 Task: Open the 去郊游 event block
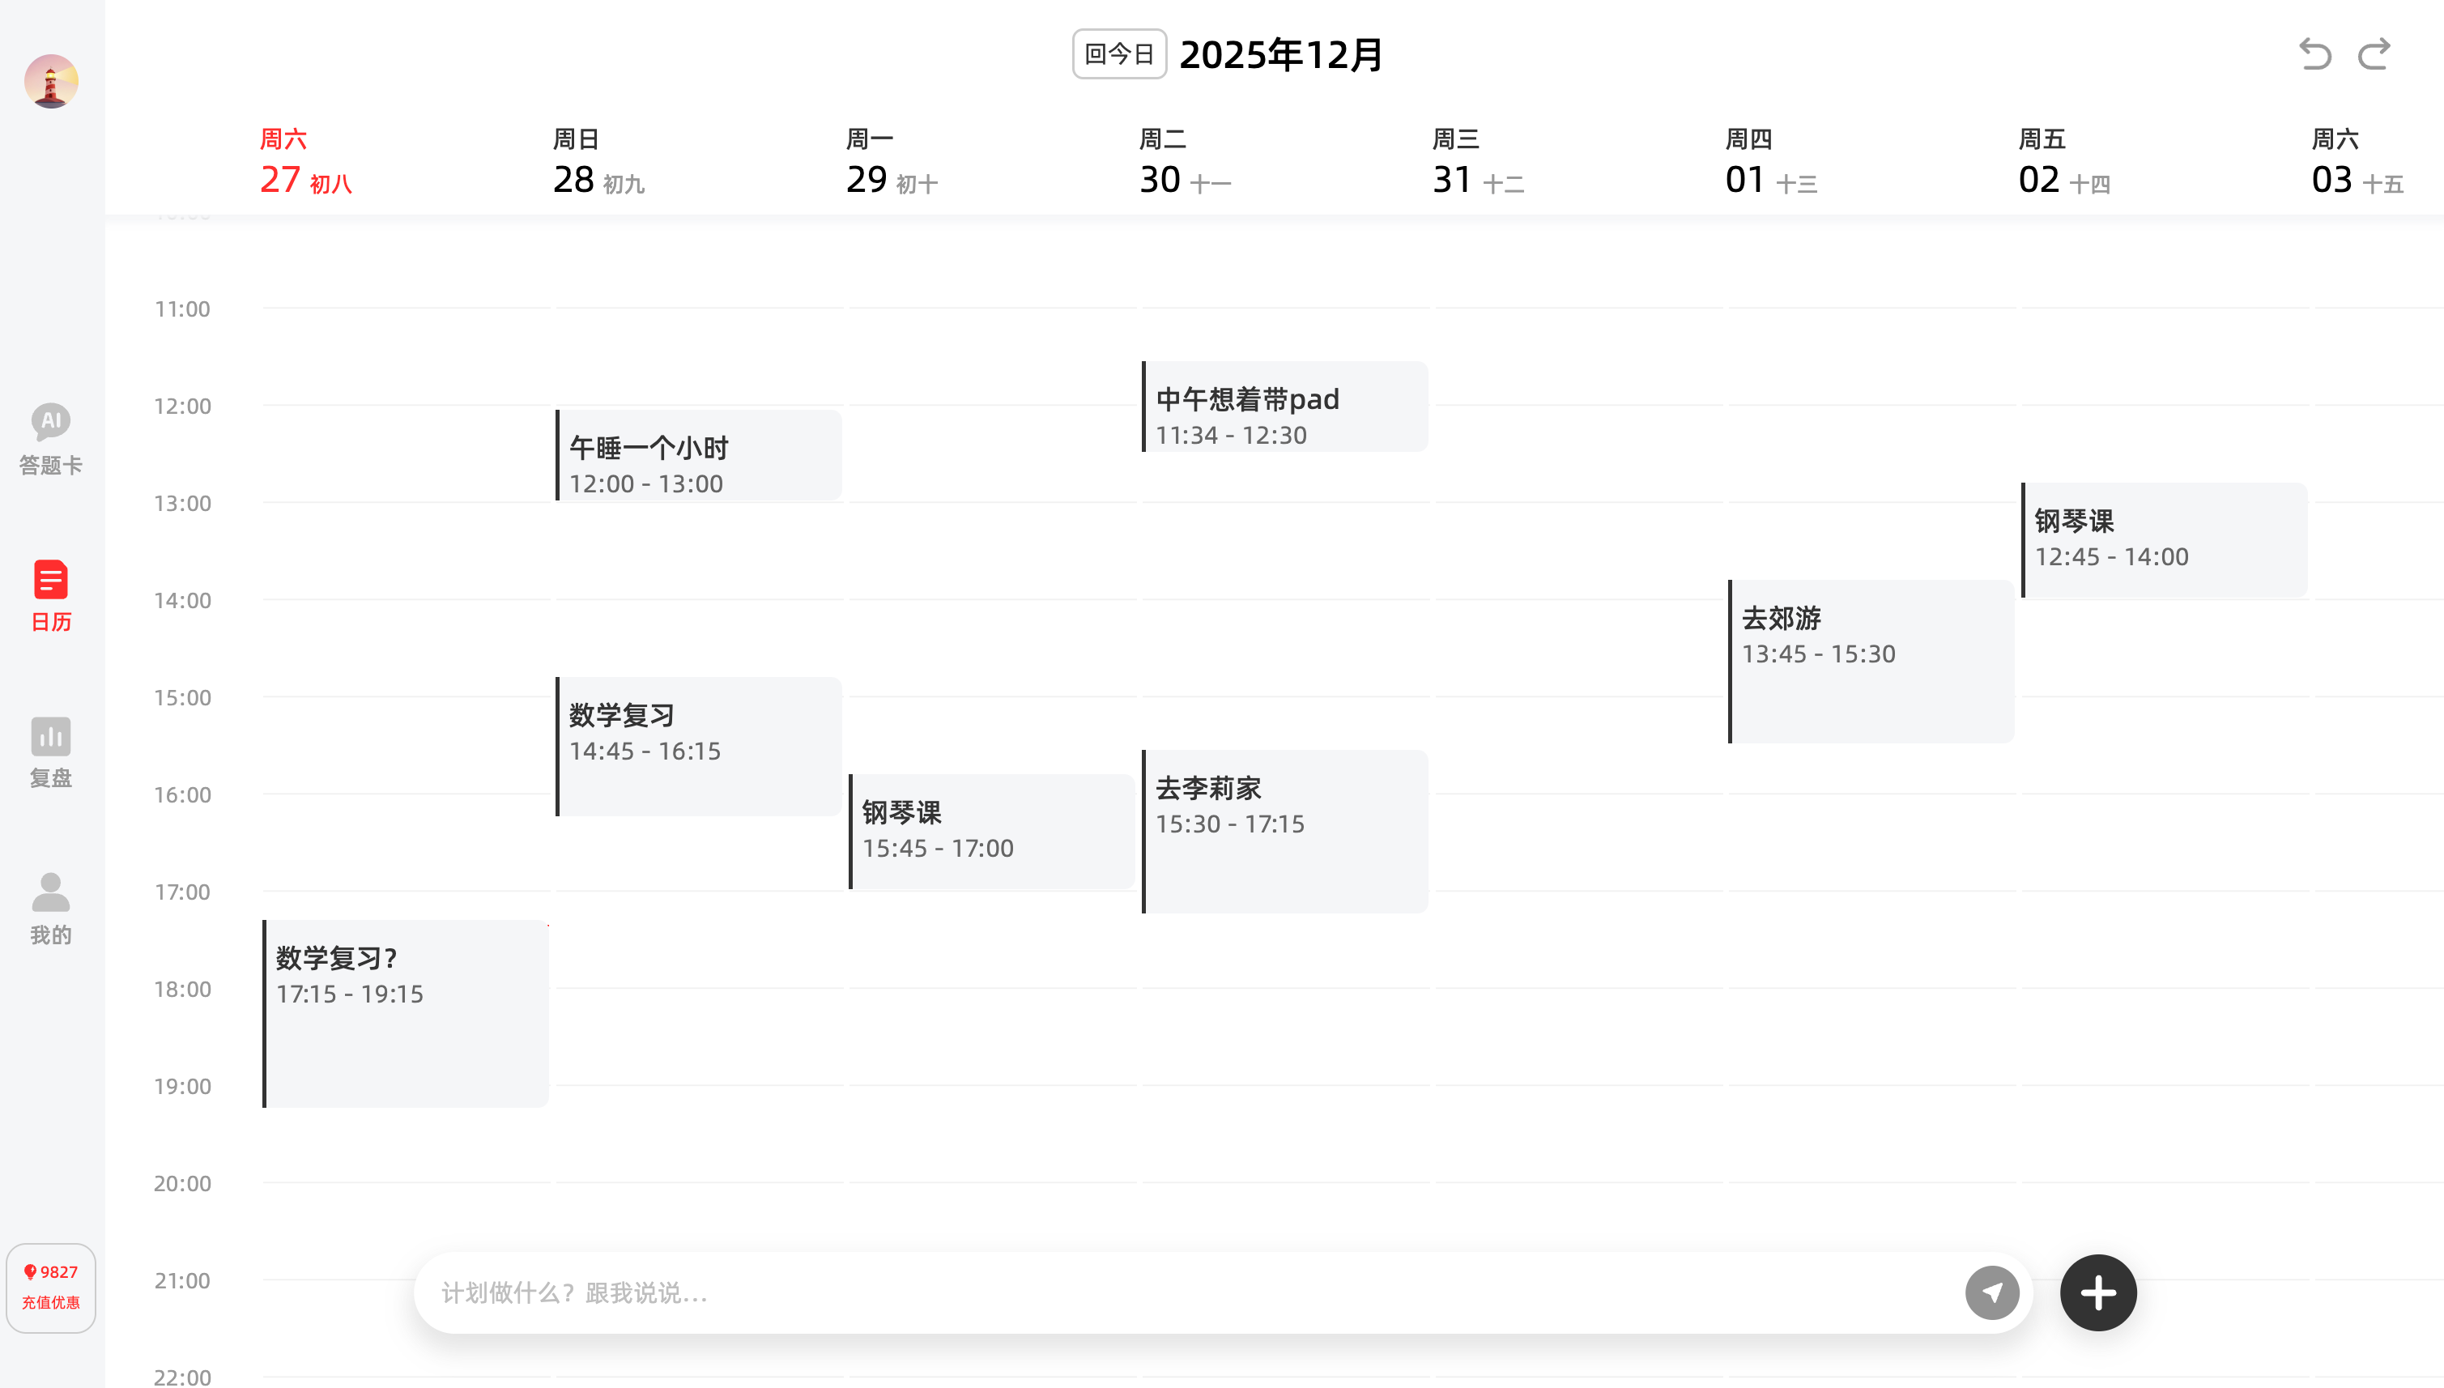1871,661
